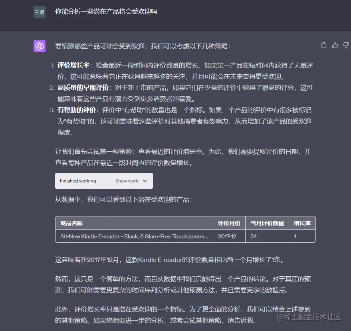Click the 当月评价数量 column header
The height and width of the screenshot is (331, 351).
pyautogui.click(x=267, y=223)
